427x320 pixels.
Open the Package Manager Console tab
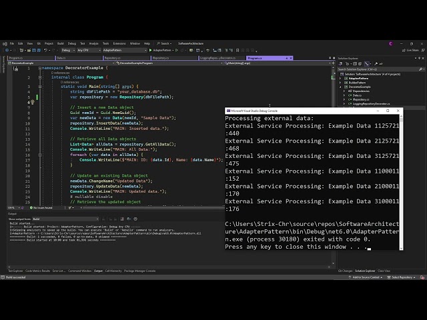[x=139, y=271]
